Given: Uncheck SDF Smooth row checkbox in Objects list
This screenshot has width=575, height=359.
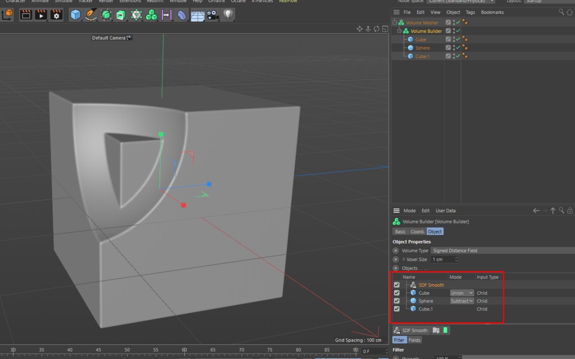Looking at the screenshot, I should tap(397, 285).
